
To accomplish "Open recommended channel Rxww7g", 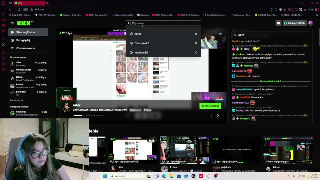I will pos(28,113).
